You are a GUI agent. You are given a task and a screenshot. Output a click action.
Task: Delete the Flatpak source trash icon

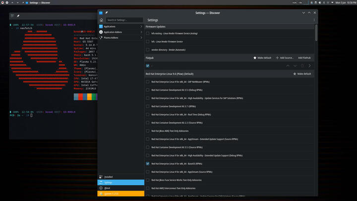tap(302, 66)
